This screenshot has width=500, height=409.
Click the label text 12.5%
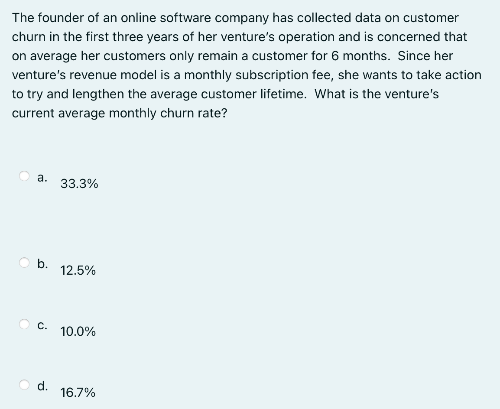pos(78,271)
